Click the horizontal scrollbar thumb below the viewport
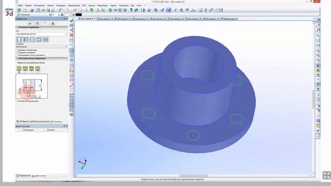The width and height of the screenshot is (331, 186). 193,176
